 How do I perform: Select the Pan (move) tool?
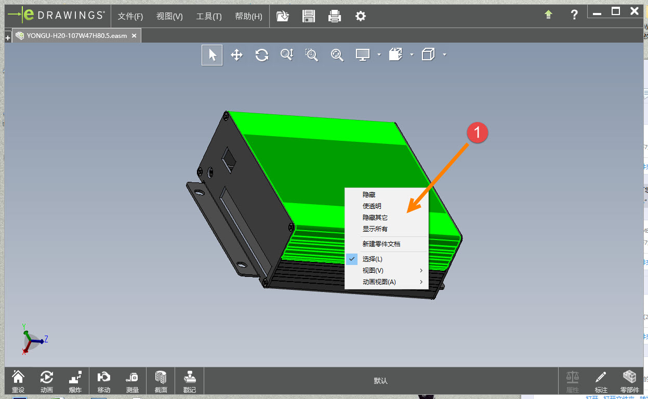[237, 55]
